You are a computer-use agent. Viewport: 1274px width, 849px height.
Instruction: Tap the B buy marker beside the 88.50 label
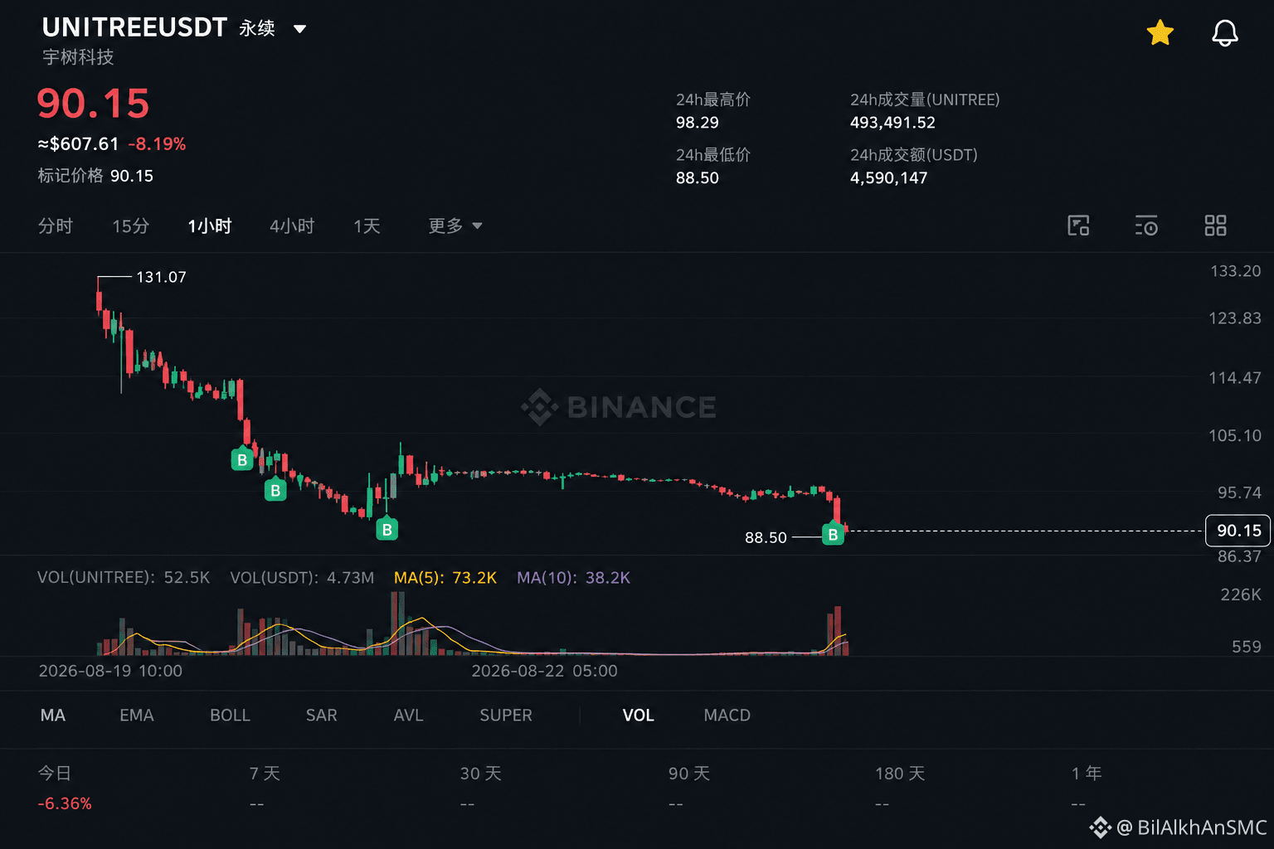pyautogui.click(x=833, y=535)
